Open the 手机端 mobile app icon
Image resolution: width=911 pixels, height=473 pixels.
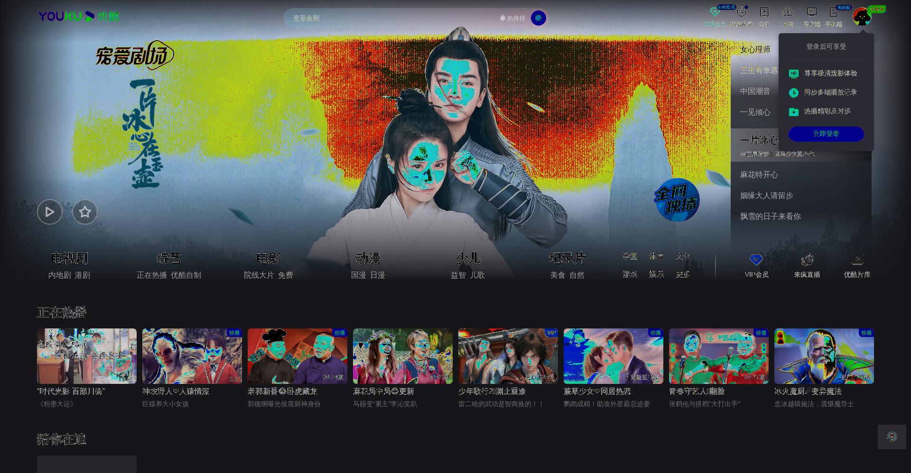[x=834, y=12]
